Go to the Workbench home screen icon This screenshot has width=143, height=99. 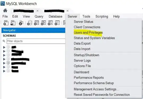5,10
